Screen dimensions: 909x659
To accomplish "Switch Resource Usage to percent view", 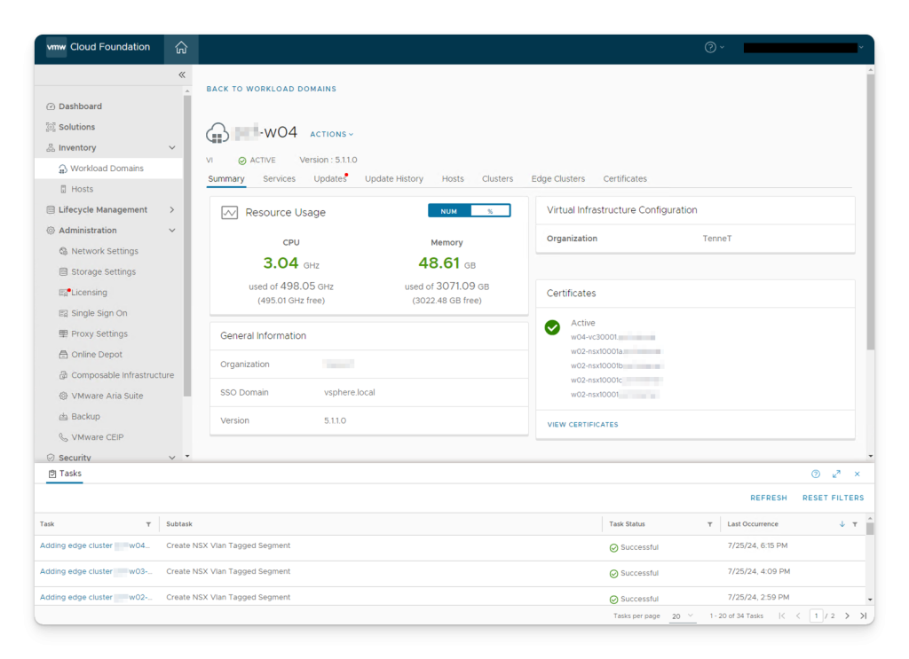I will tap(490, 211).
